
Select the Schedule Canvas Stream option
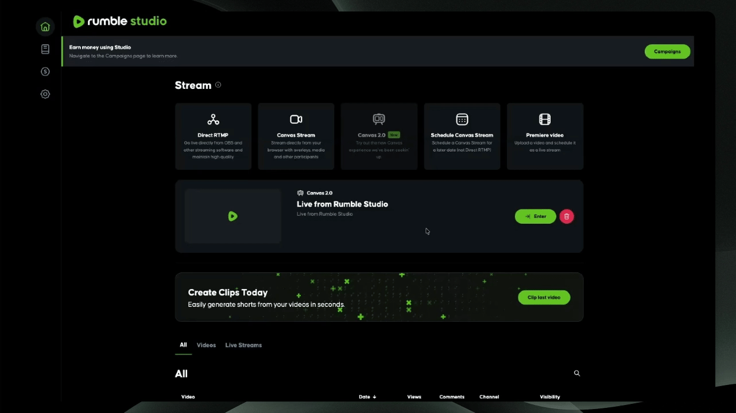[462, 137]
